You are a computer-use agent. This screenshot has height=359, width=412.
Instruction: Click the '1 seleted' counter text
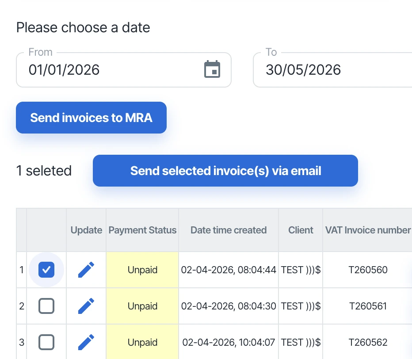click(x=44, y=171)
